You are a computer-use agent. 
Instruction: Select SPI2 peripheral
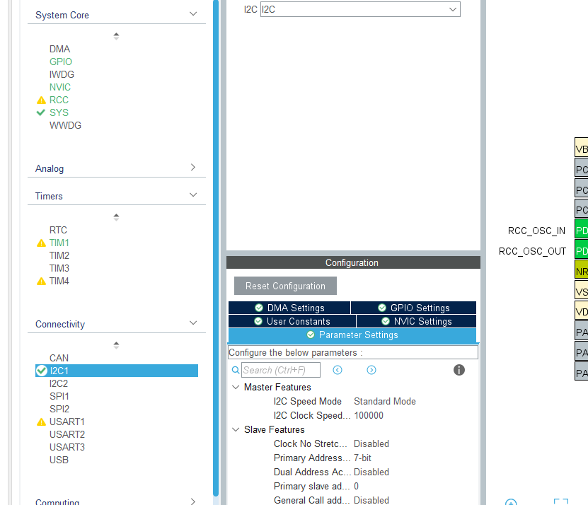59,410
